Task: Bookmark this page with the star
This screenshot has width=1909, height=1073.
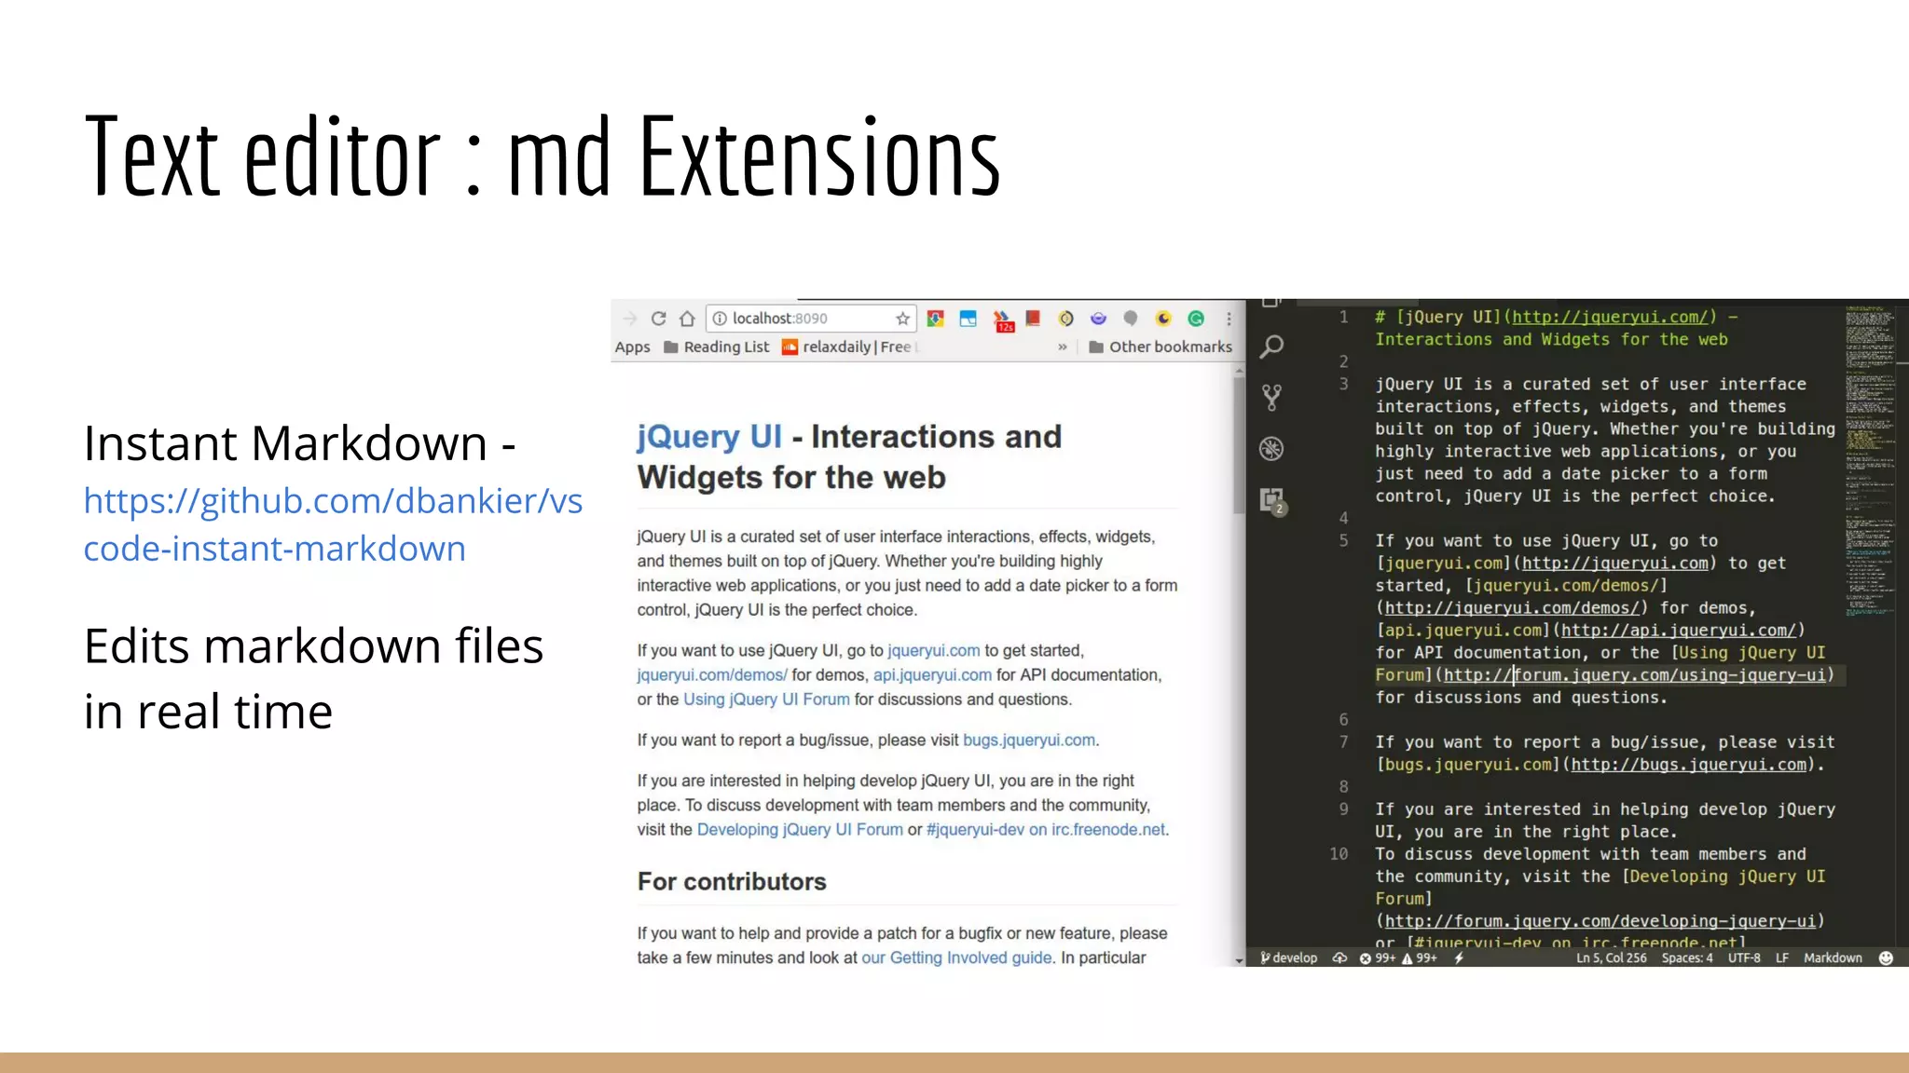Action: 902,319
